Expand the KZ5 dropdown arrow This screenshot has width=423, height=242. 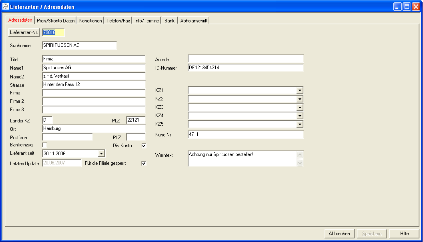[x=300, y=124]
